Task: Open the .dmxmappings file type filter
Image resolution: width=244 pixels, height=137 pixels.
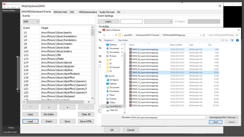Action: pyautogui.click(x=224, y=117)
